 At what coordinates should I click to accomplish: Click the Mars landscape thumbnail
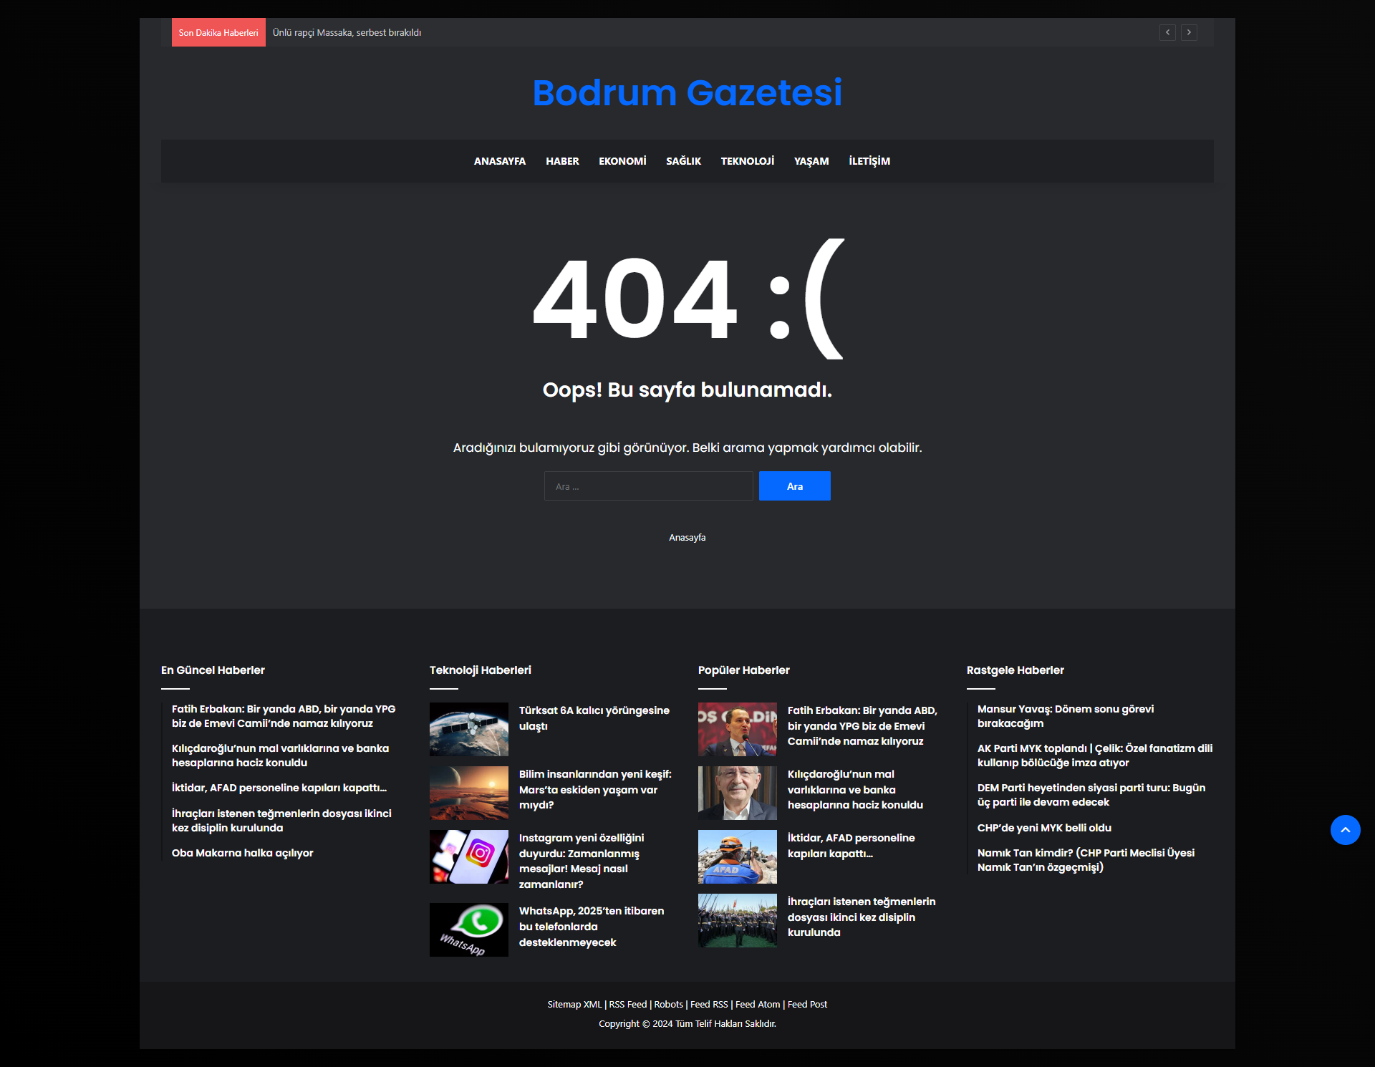tap(468, 793)
